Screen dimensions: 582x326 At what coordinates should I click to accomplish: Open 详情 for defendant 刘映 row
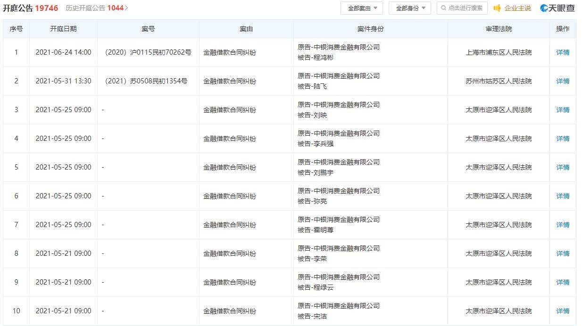pyautogui.click(x=563, y=110)
